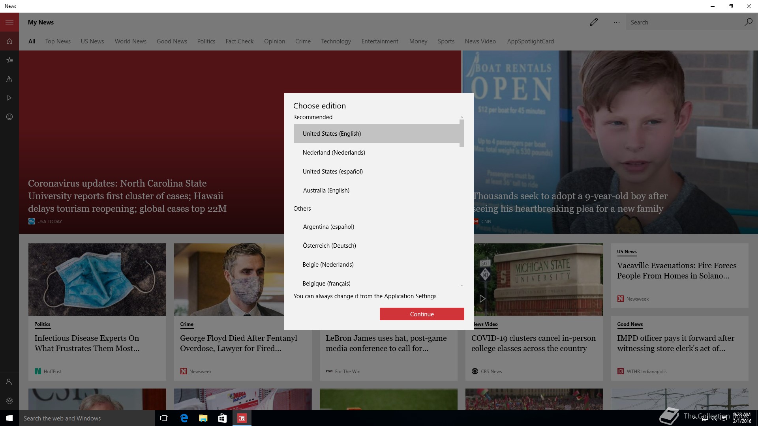Image resolution: width=758 pixels, height=426 pixels.
Task: Click the taskbar search box
Action: click(87, 418)
